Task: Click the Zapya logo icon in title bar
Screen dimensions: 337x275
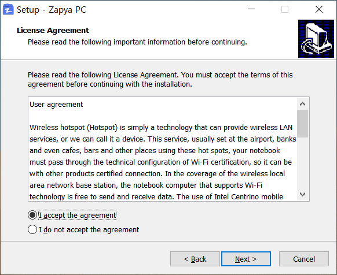Action: 8,10
